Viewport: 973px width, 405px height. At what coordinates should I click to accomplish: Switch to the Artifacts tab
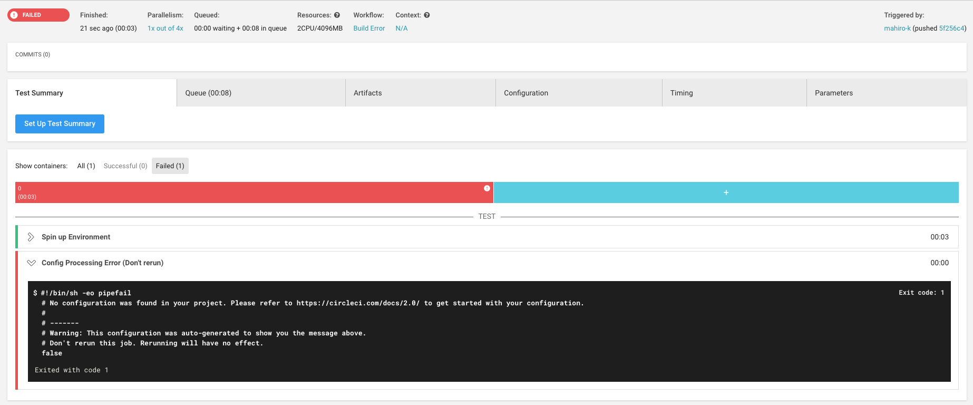tap(421, 93)
